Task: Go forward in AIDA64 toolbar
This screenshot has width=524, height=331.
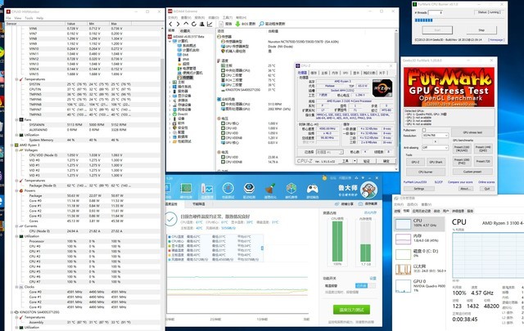Action: 178,24
